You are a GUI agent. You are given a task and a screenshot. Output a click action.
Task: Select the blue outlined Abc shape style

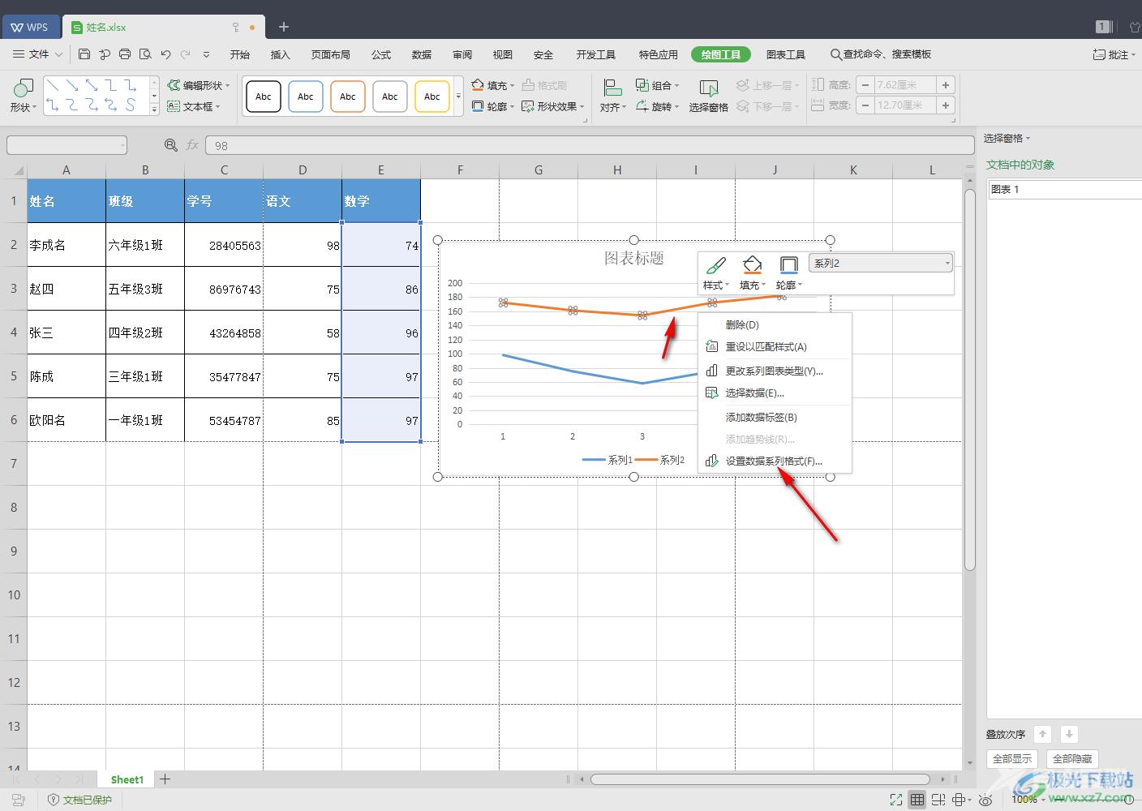[x=306, y=97]
